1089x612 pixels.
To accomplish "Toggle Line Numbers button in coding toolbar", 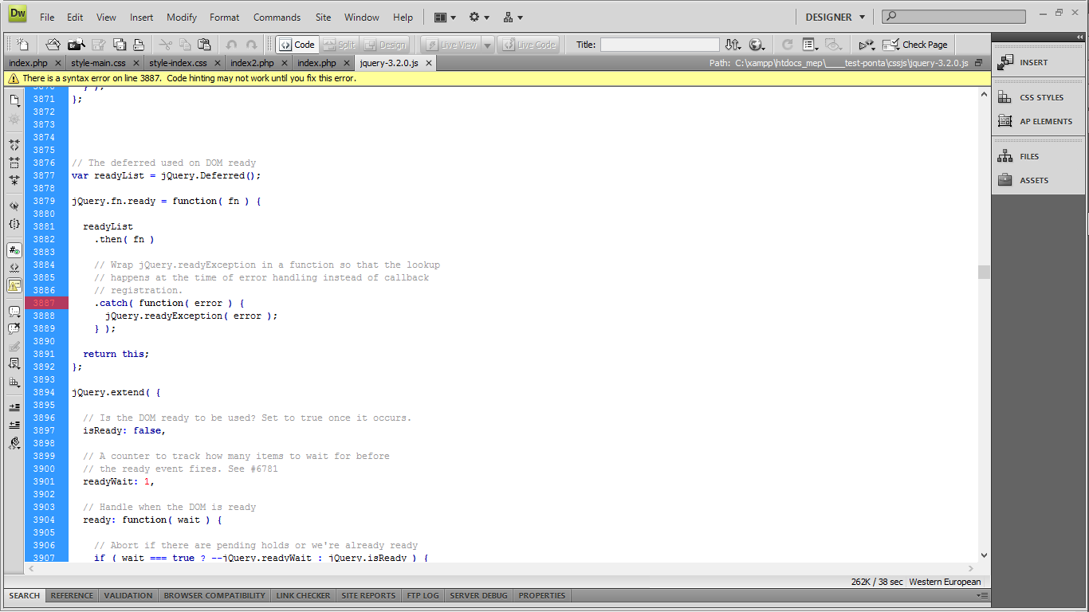I will point(14,249).
